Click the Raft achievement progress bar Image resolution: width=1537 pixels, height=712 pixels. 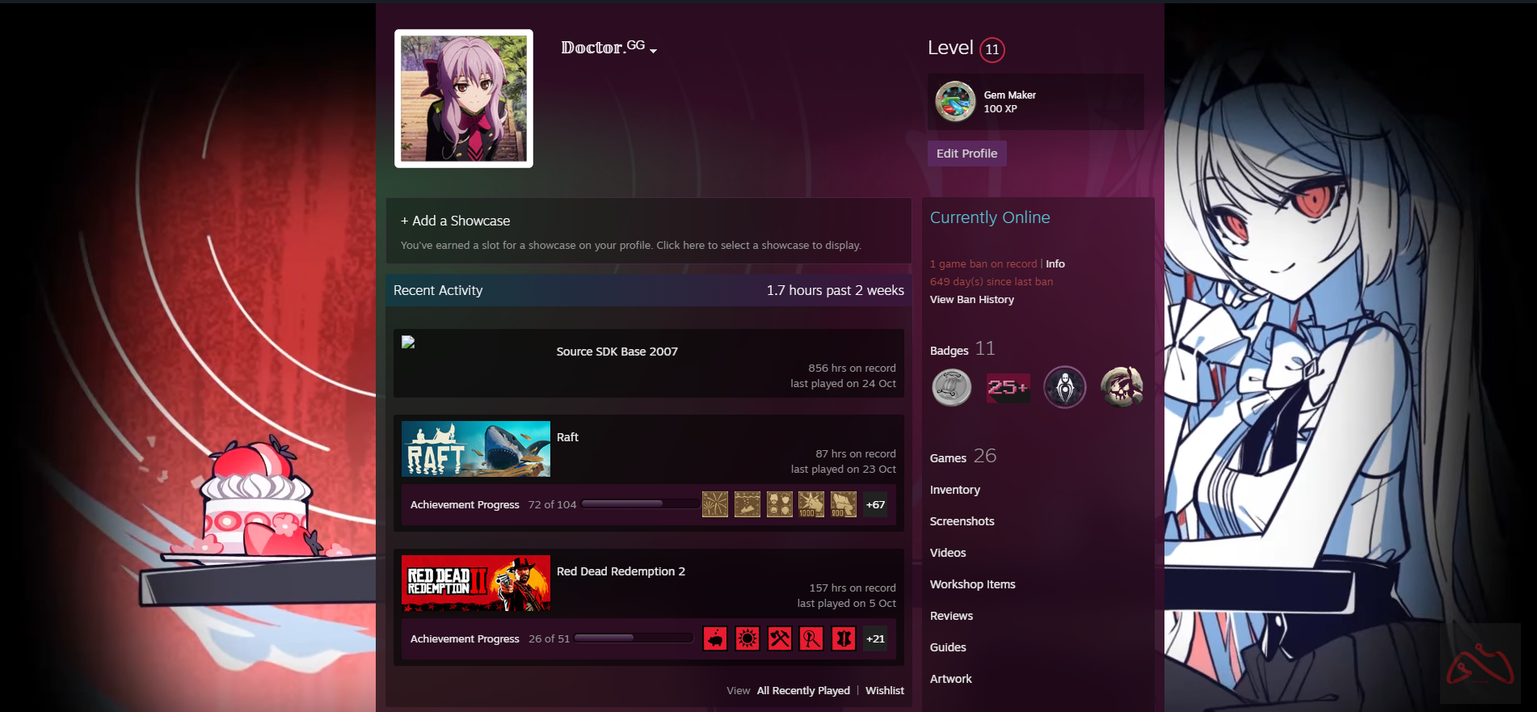[640, 504]
